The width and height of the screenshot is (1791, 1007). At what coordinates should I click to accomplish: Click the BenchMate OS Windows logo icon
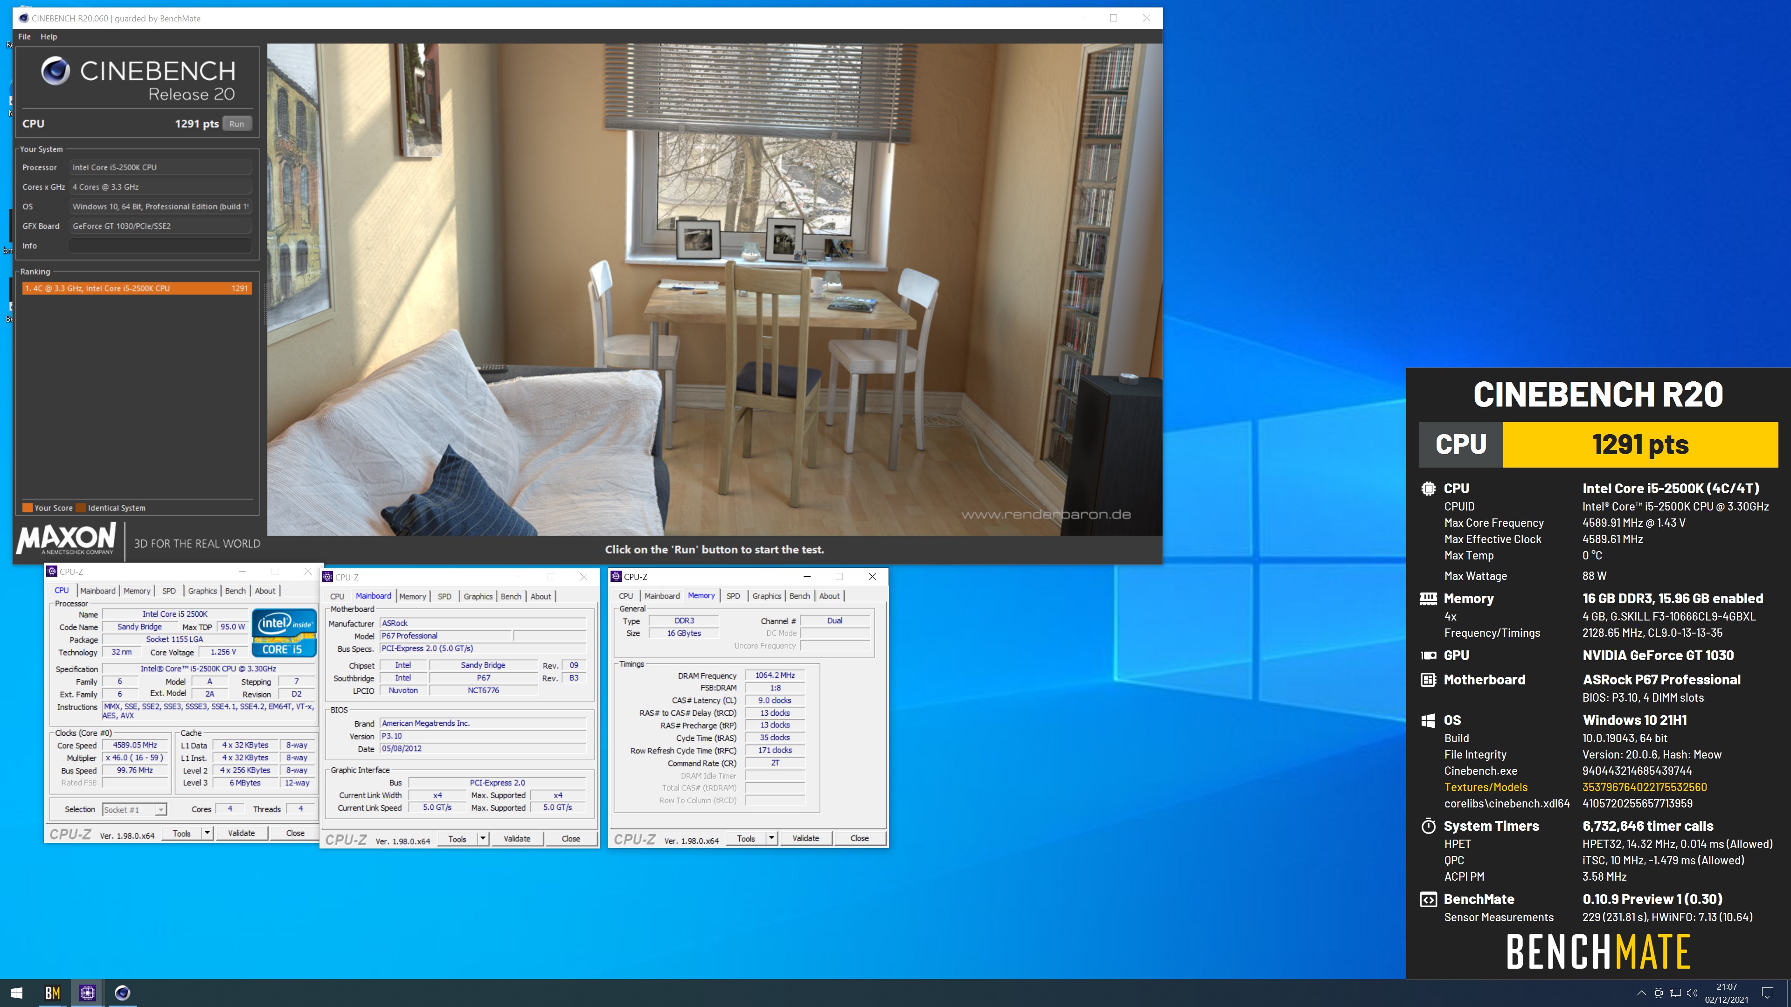[1428, 720]
